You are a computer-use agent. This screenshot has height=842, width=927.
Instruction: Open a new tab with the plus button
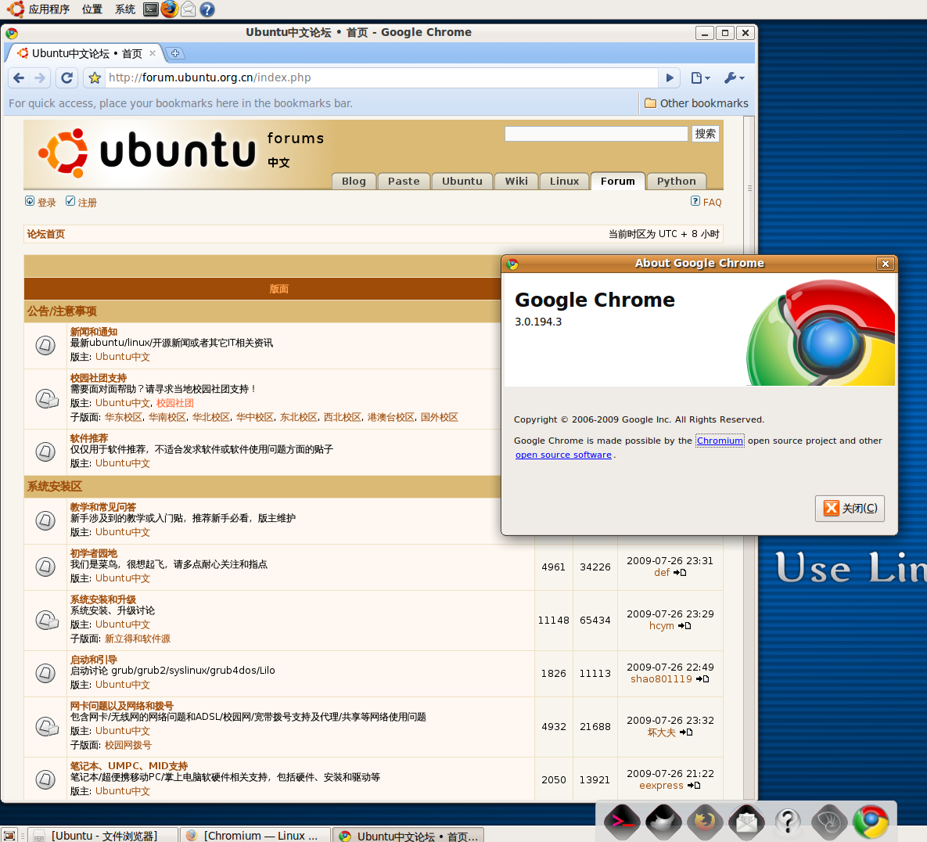(175, 53)
